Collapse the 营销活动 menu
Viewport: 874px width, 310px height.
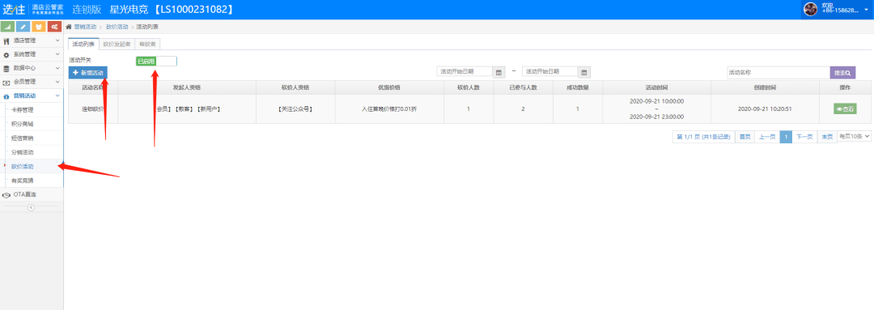[32, 96]
